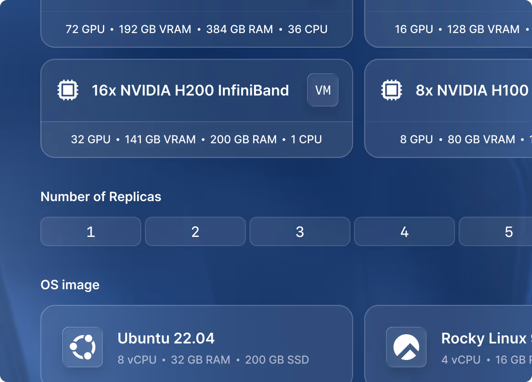Image resolution: width=532 pixels, height=382 pixels.
Task: Choose 3 replicas option
Action: pos(299,231)
